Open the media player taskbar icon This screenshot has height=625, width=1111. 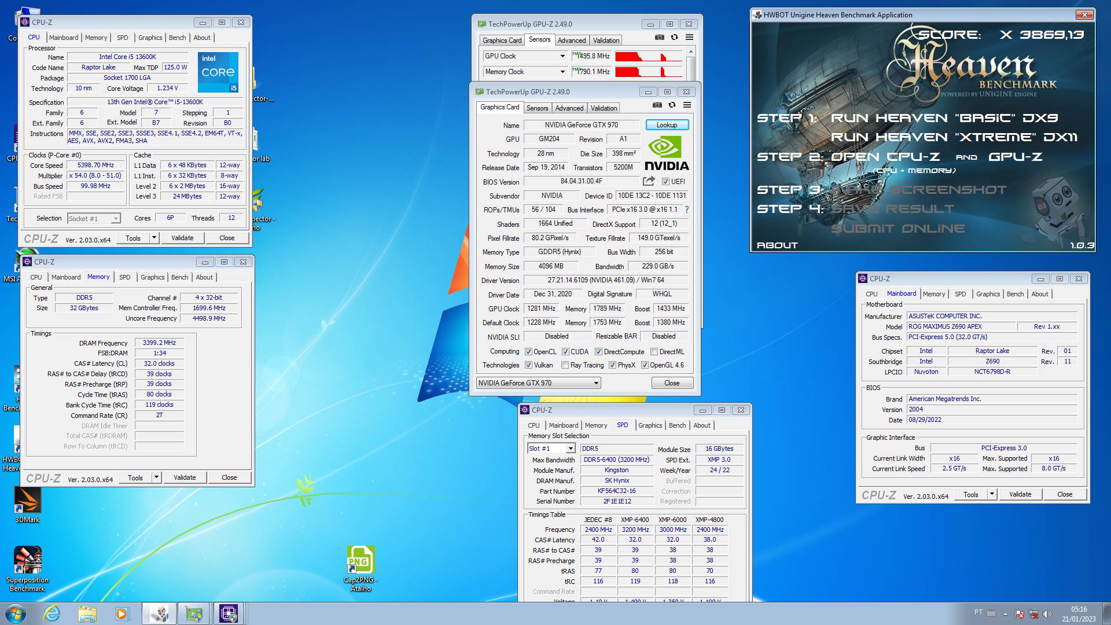click(122, 613)
